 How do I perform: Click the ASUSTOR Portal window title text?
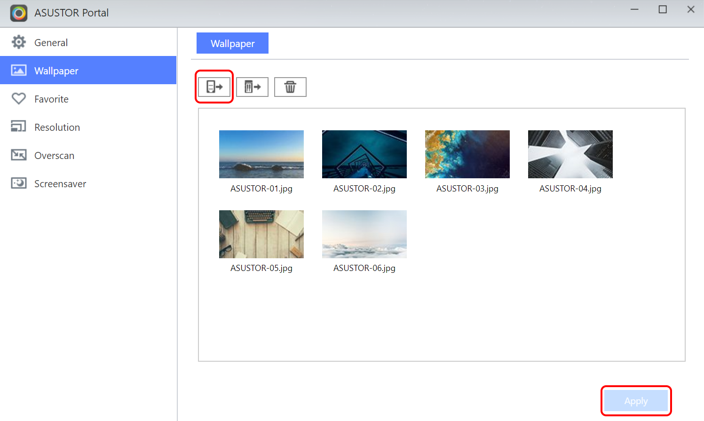(71, 13)
